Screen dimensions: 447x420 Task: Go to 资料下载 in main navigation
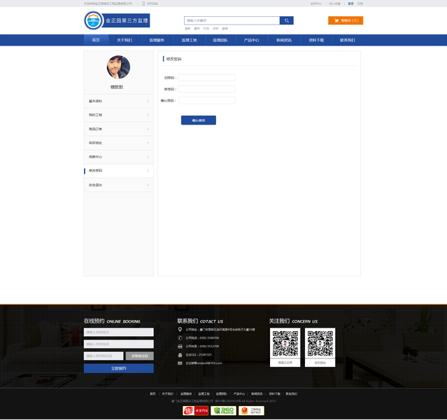coord(316,40)
